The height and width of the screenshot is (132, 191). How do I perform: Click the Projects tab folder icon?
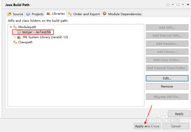(28, 14)
